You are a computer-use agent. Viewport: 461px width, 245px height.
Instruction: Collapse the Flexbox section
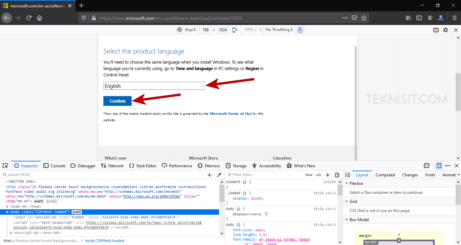346,183
